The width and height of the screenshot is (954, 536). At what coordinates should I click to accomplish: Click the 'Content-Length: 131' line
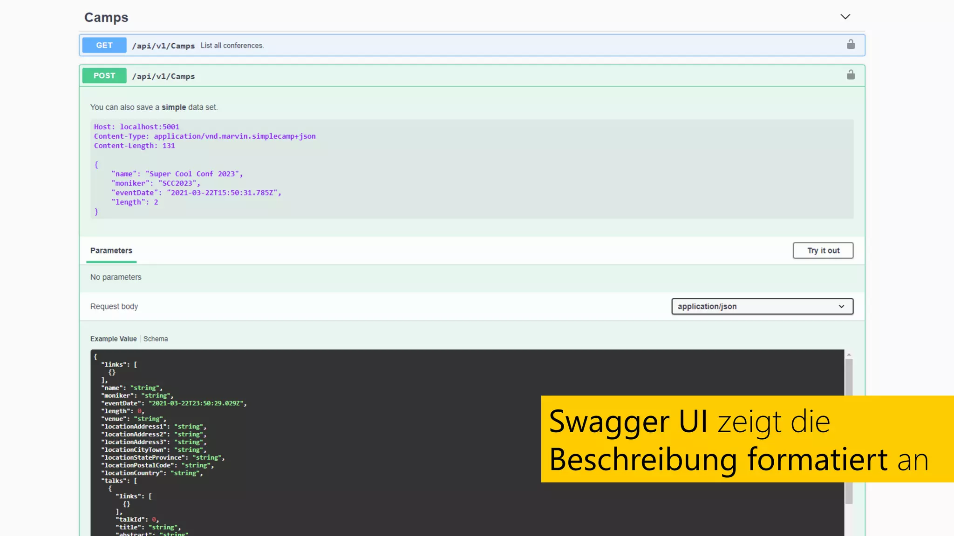pyautogui.click(x=135, y=146)
